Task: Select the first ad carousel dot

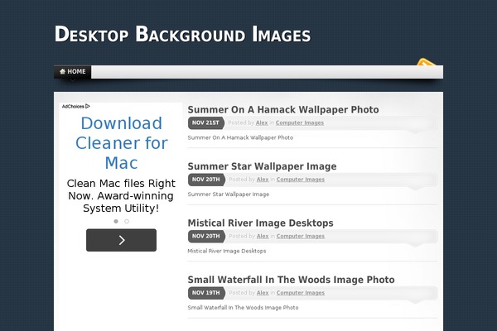Action: coord(116,222)
